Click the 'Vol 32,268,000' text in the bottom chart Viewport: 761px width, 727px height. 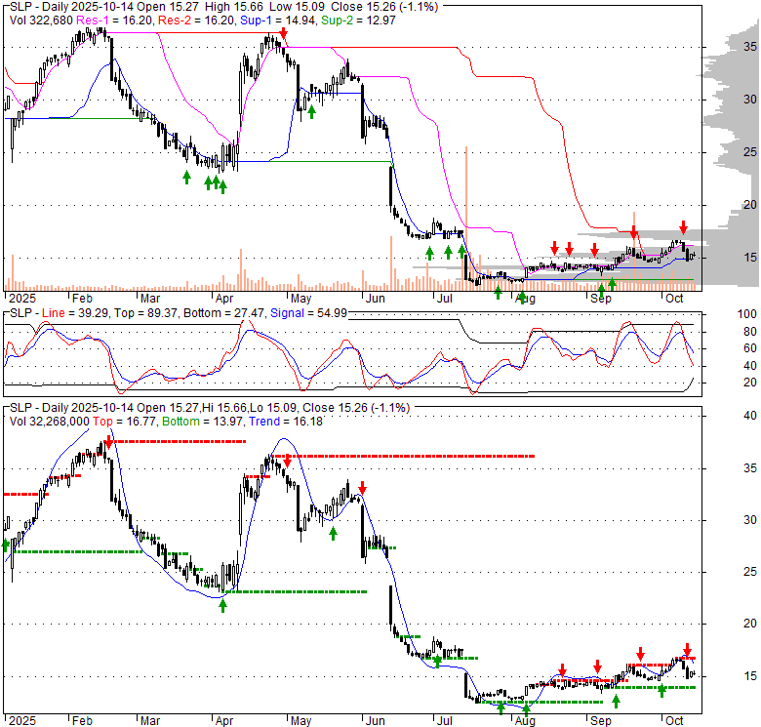50,422
